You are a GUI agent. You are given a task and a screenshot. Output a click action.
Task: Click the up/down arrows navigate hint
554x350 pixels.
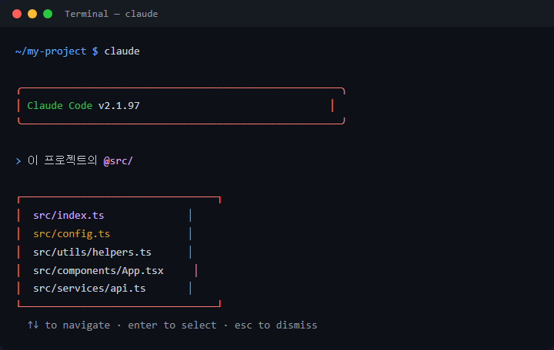69,325
